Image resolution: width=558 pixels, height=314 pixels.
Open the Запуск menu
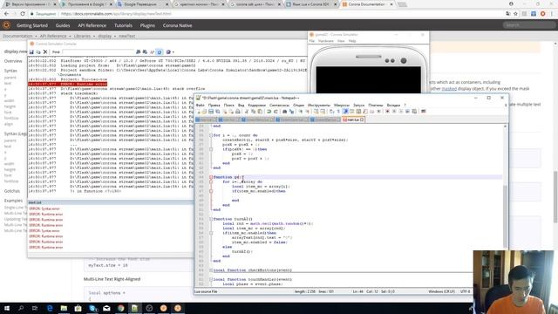tap(358, 105)
